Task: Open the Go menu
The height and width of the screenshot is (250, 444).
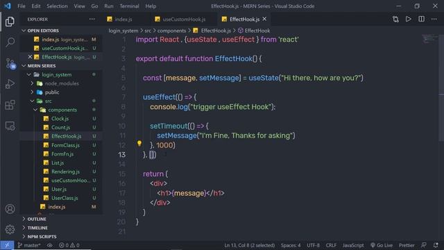Action: (x=94, y=6)
